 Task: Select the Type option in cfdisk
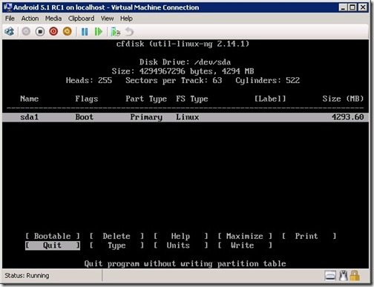(117, 245)
